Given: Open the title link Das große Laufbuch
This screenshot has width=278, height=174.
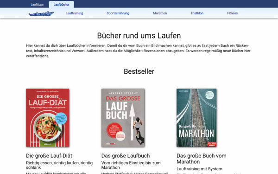Looking at the screenshot, I should 126,156.
